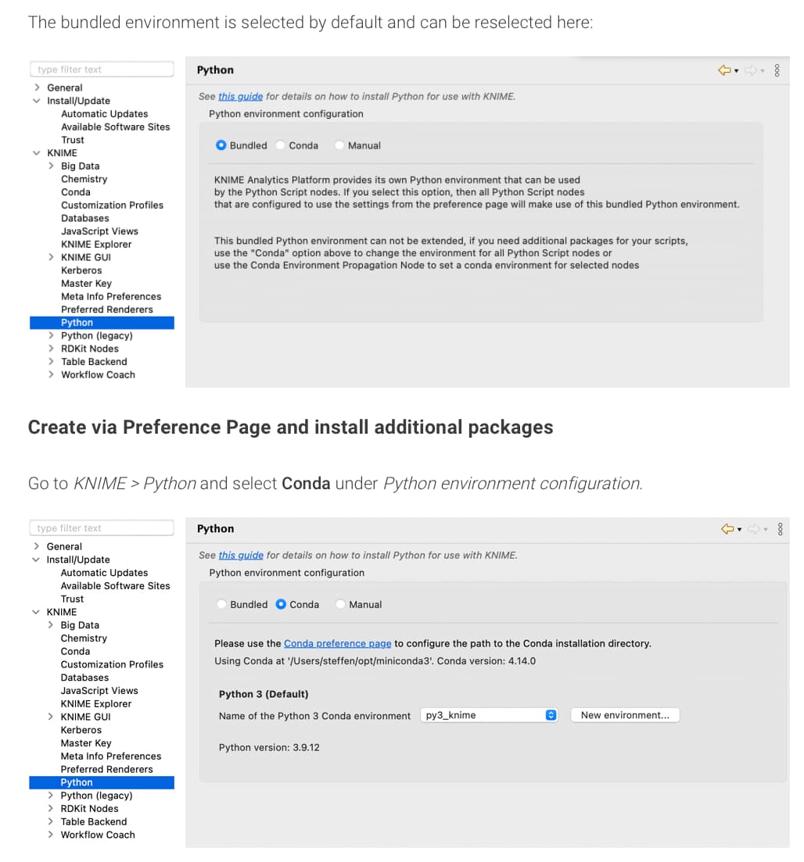This screenshot has height=862, width=804.
Task: Select Chemistry in the bottom tree
Action: (x=84, y=638)
